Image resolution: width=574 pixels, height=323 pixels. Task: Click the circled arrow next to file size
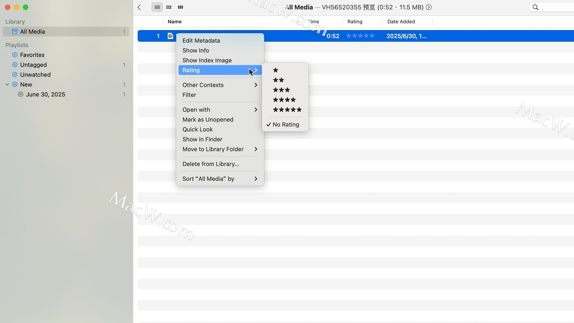pos(429,7)
